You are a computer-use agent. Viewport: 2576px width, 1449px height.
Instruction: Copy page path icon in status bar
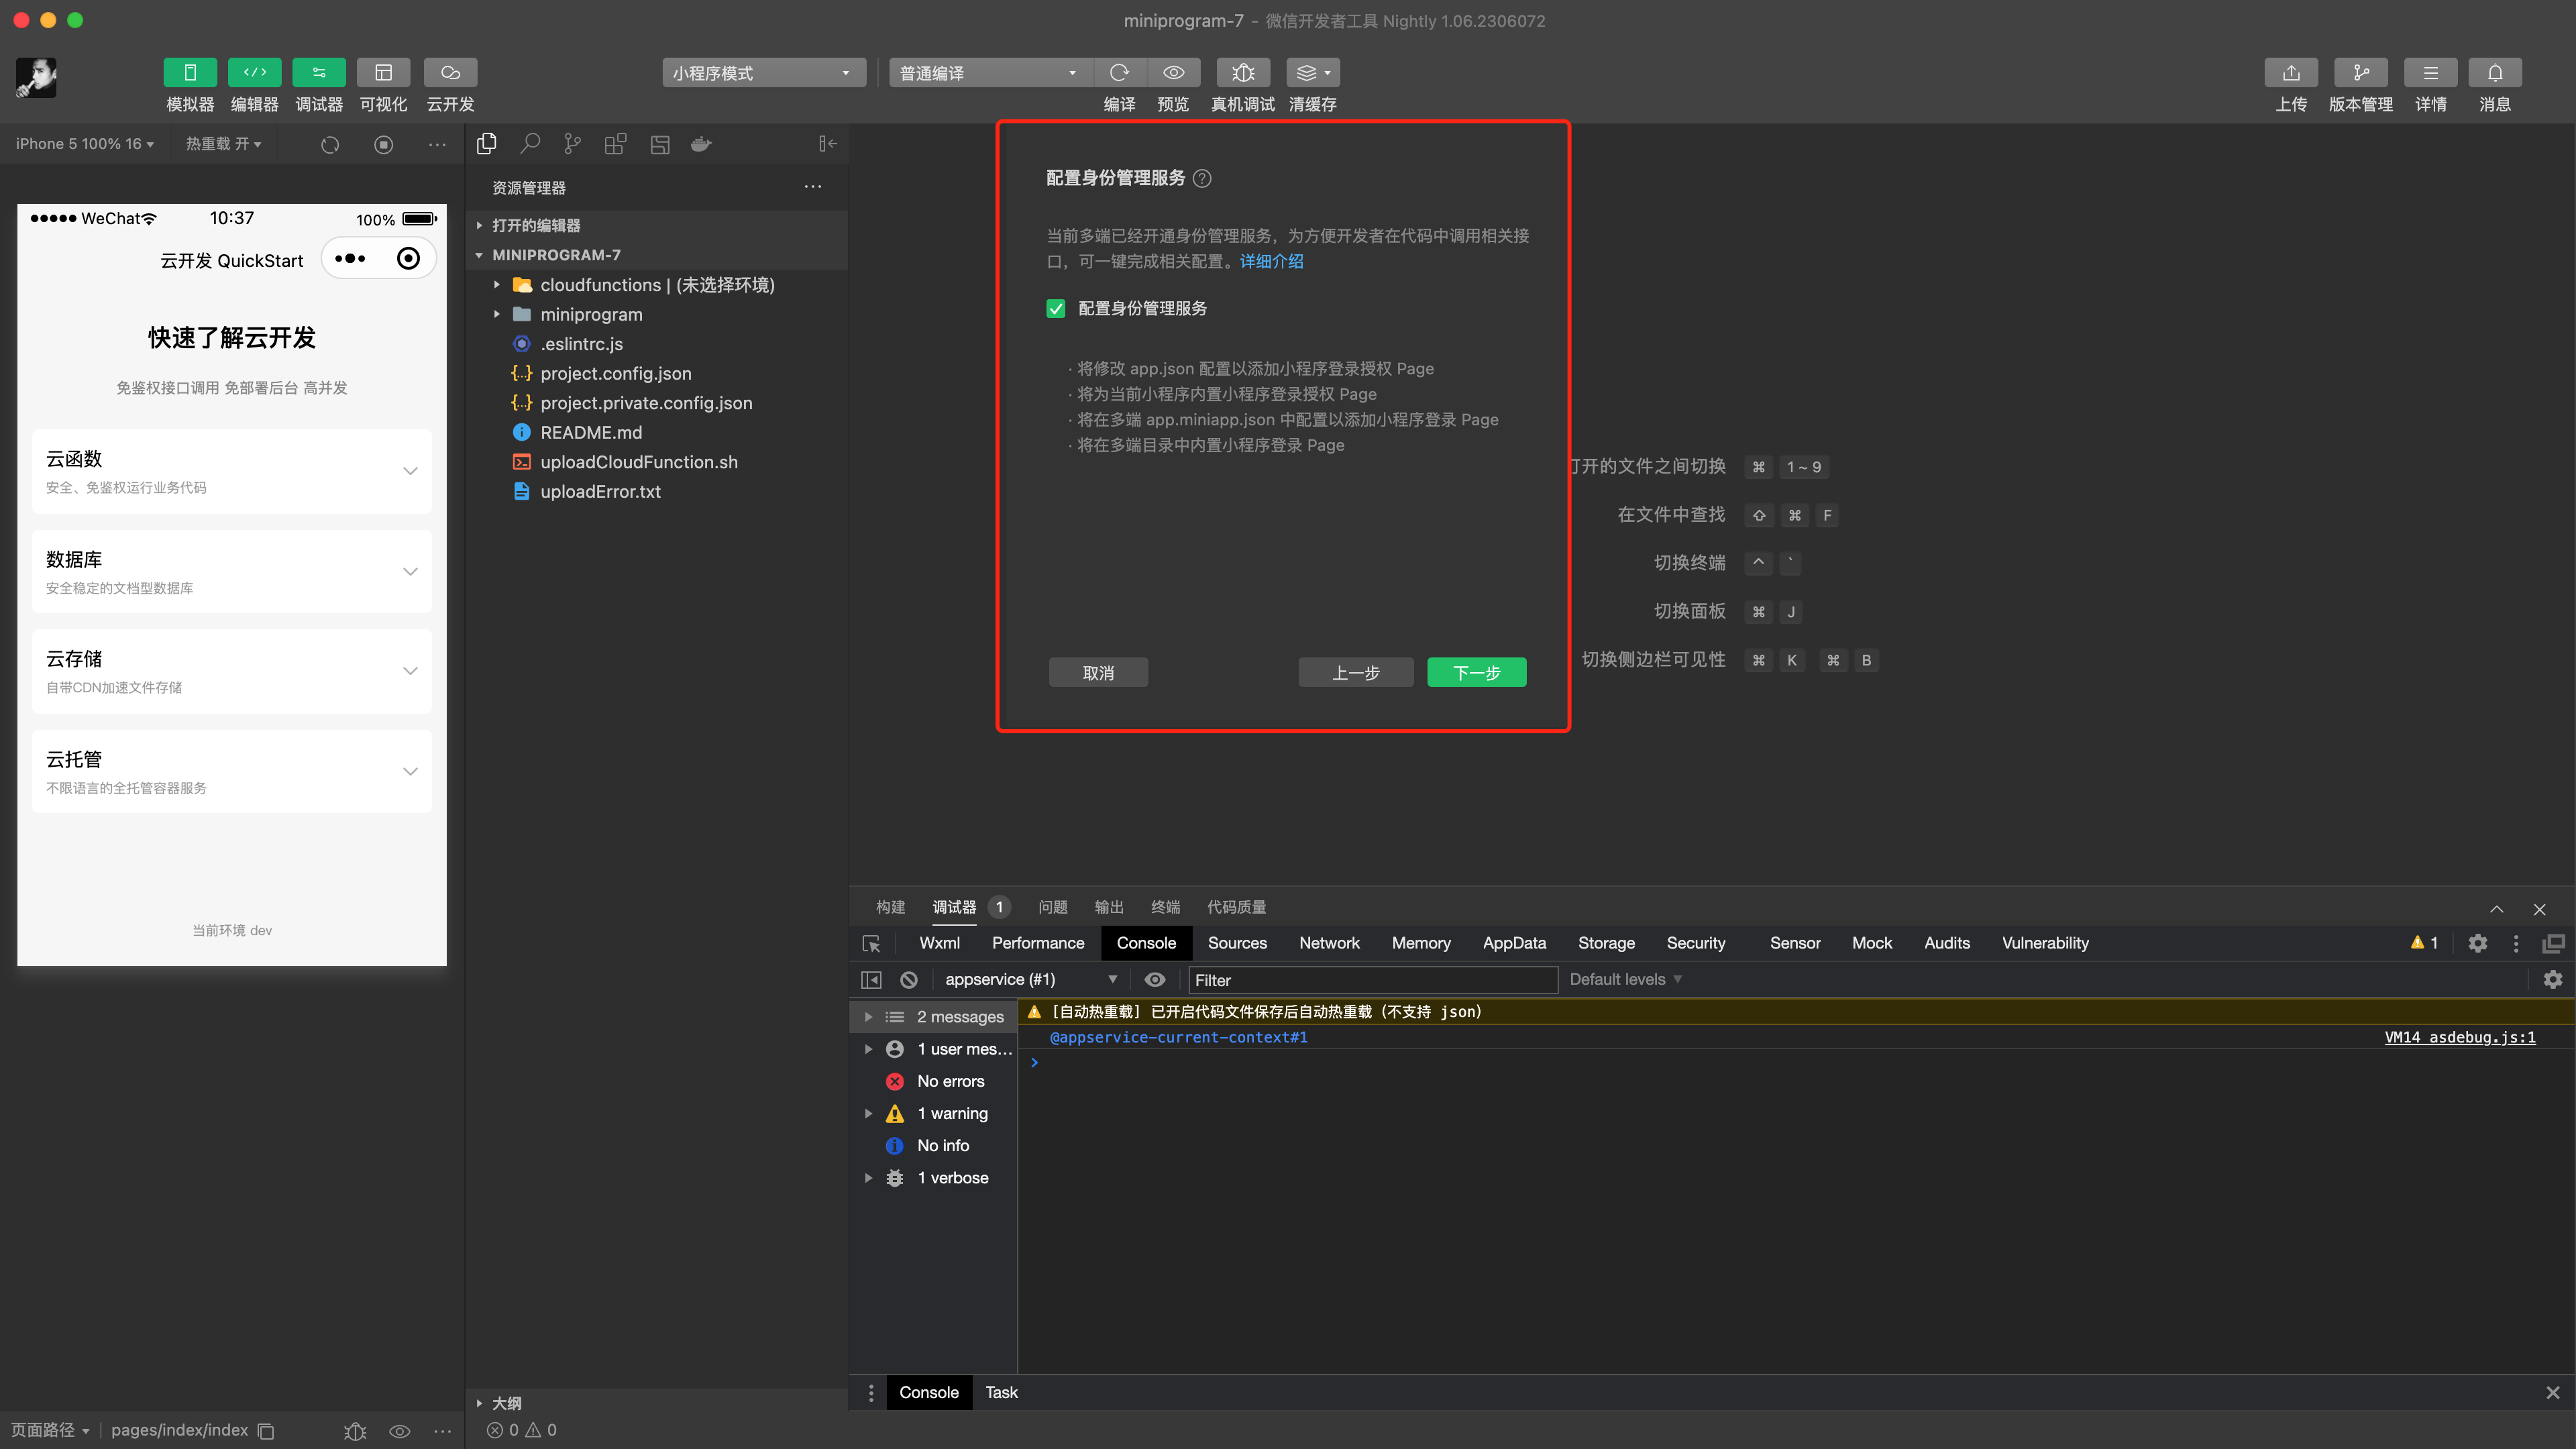tap(266, 1431)
